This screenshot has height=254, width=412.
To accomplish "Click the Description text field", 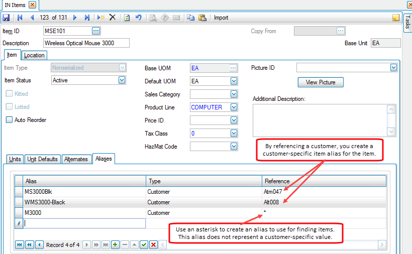I will pos(86,43).
